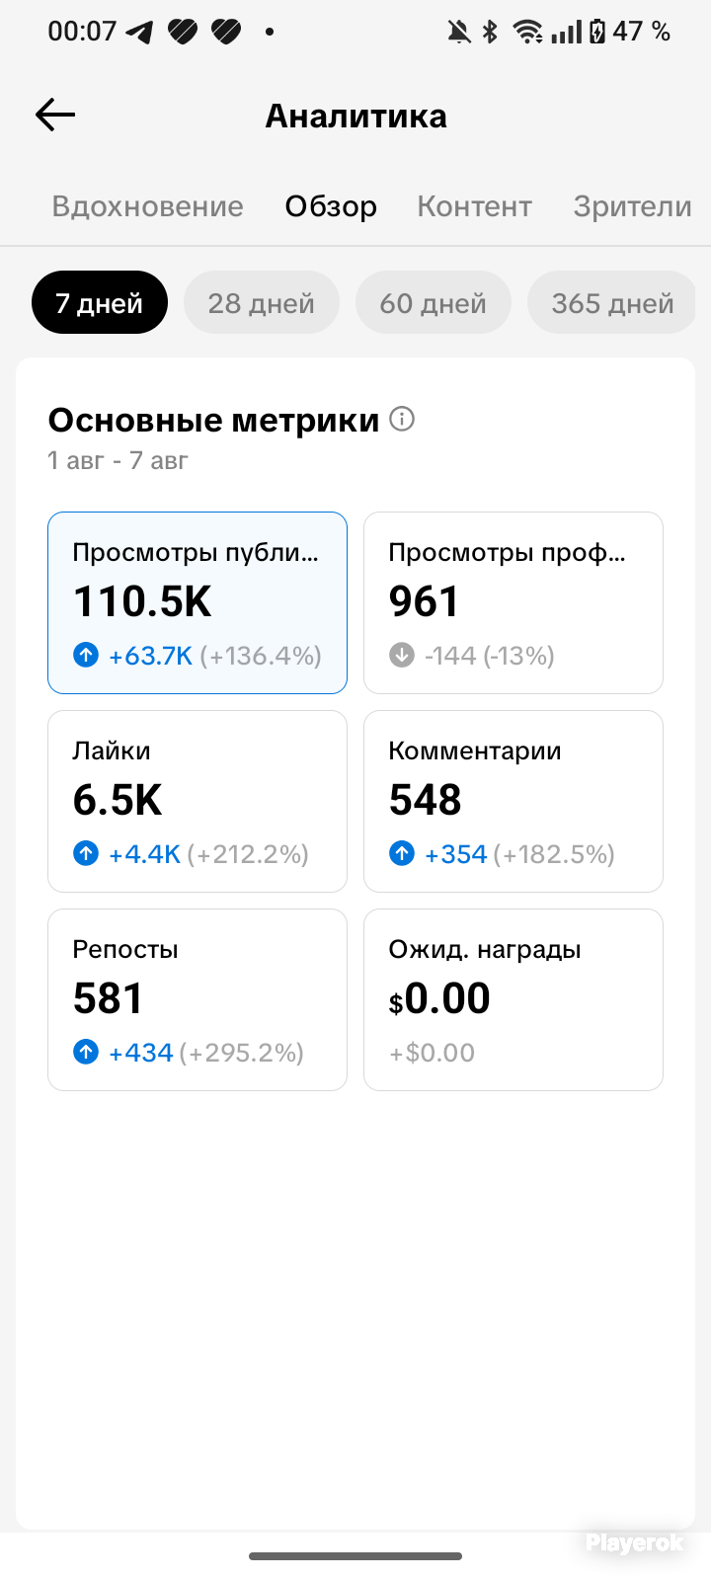Viewport: 711px width, 1580px height.
Task: Switch to the Зрители tab
Action: pyautogui.click(x=633, y=206)
